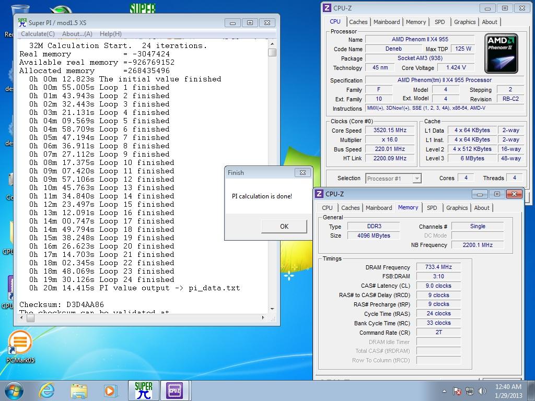Click the Package value Socket AM3 (938)
Screen dimensions: 535x401
(420, 58)
